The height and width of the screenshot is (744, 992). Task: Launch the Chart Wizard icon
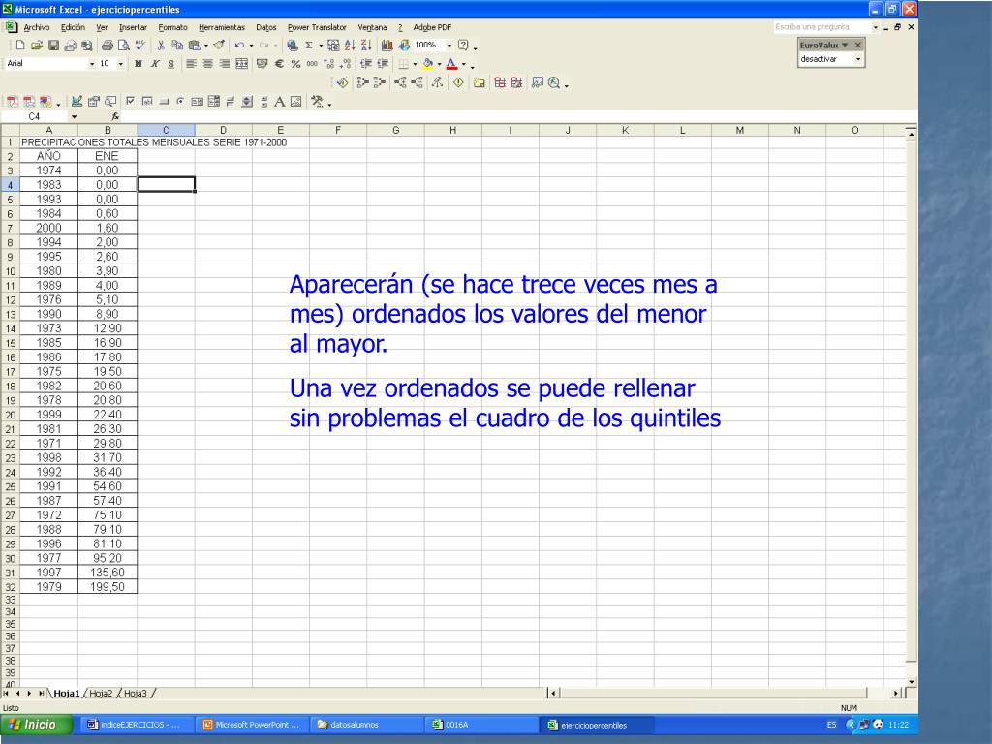(x=387, y=45)
